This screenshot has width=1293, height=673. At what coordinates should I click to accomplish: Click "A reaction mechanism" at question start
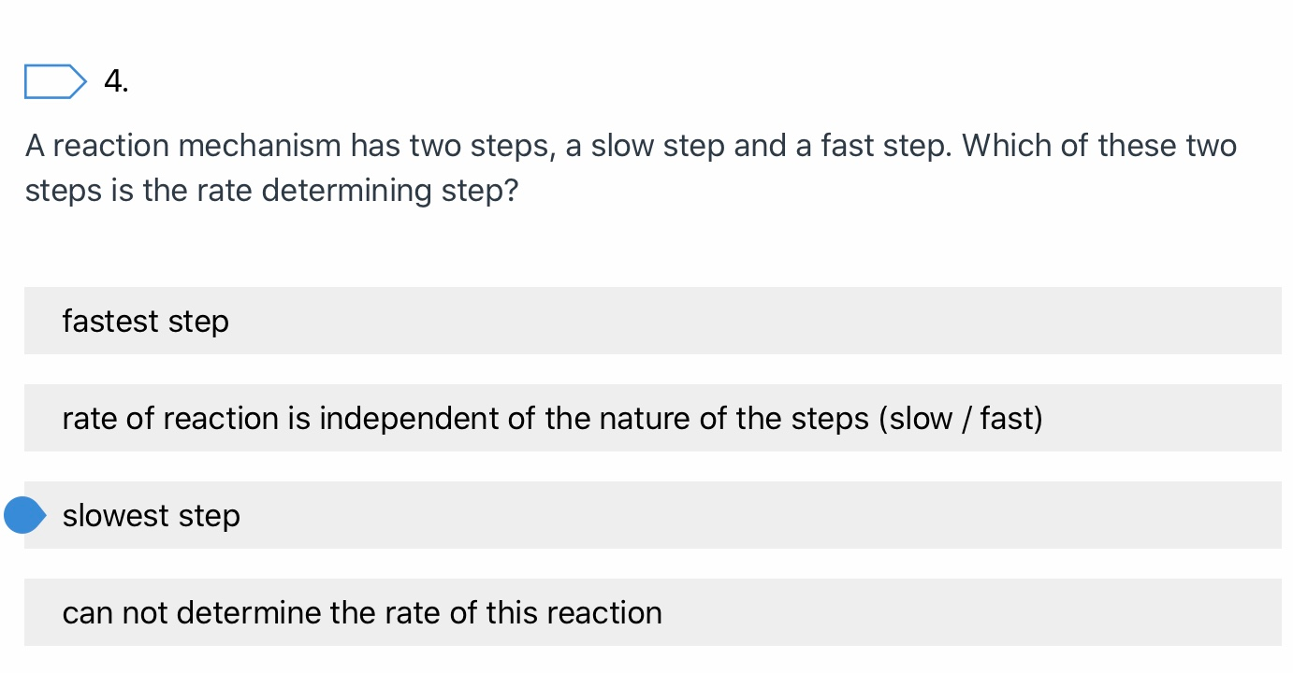pyautogui.click(x=183, y=146)
